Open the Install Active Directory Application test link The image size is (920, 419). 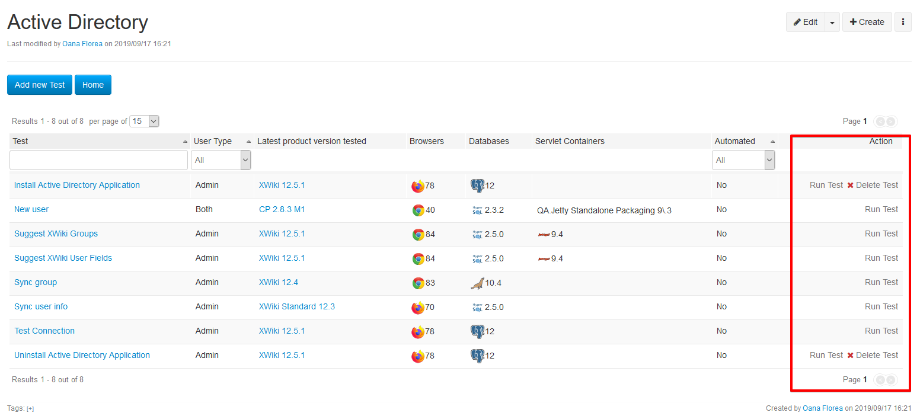[x=77, y=185]
